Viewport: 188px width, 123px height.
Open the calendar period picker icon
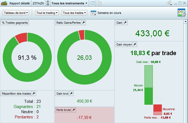pyautogui.click(x=93, y=13)
